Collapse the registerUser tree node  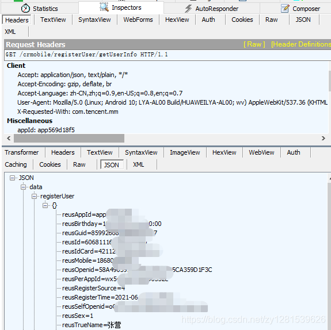coord(34,196)
